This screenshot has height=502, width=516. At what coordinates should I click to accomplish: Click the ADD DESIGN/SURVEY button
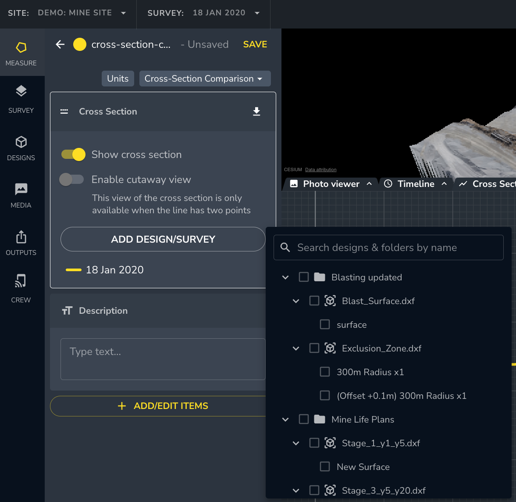pyautogui.click(x=163, y=239)
